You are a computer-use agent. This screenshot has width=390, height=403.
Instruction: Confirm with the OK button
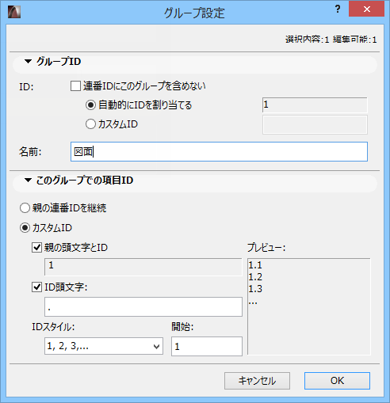(x=337, y=381)
